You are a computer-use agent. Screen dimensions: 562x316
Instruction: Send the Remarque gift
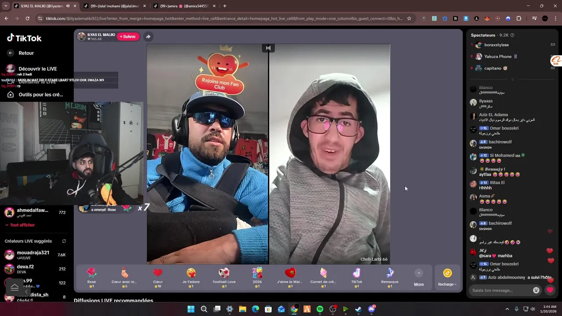(390, 277)
